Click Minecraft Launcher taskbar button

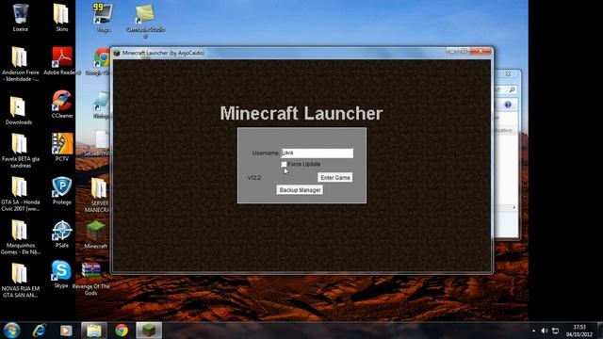click(149, 331)
